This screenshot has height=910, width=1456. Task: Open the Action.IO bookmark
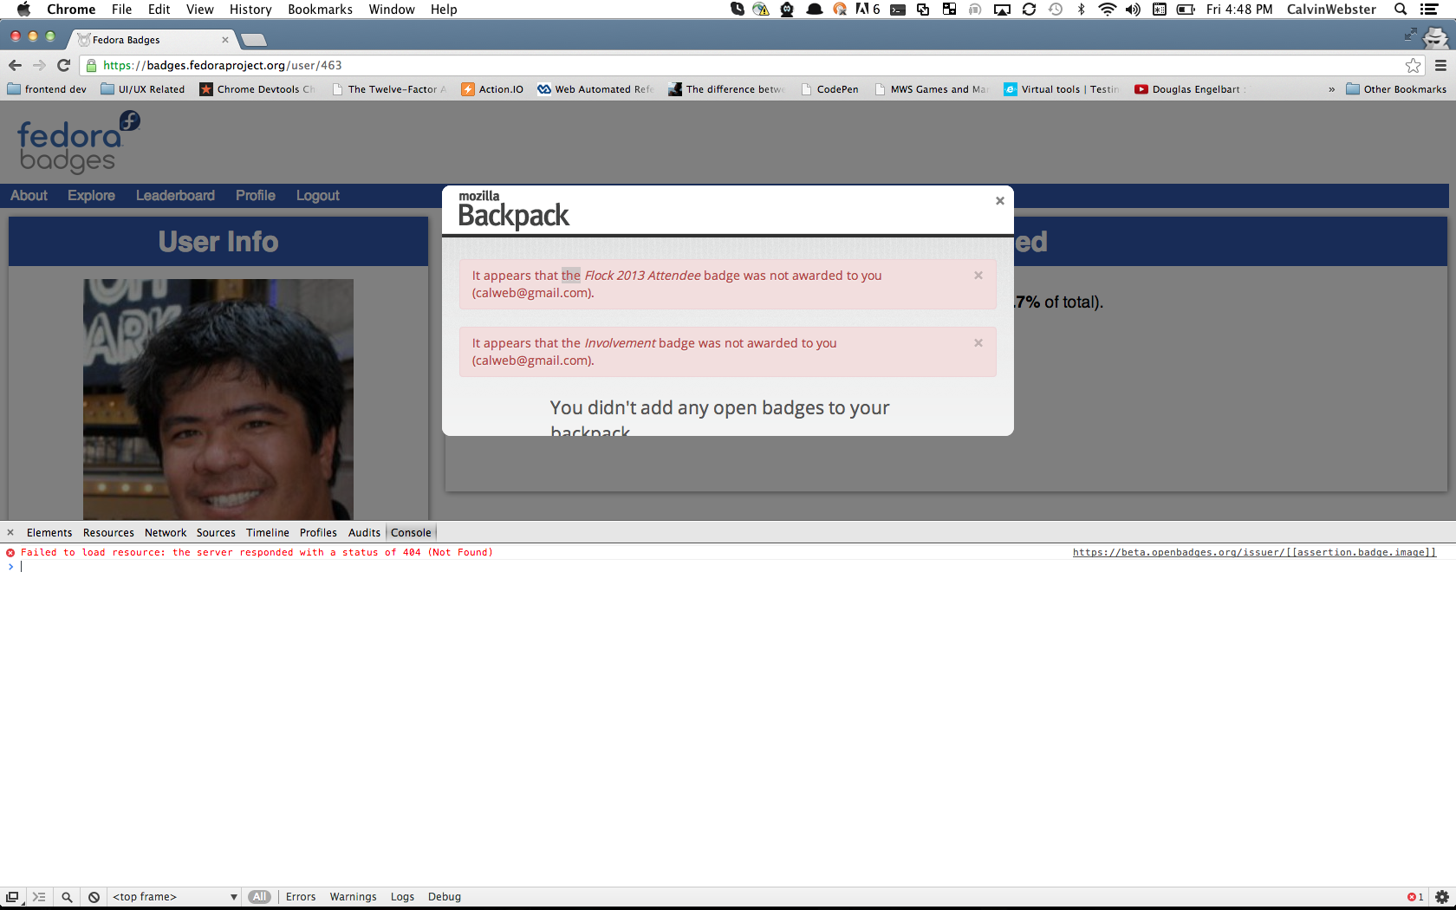coord(492,89)
